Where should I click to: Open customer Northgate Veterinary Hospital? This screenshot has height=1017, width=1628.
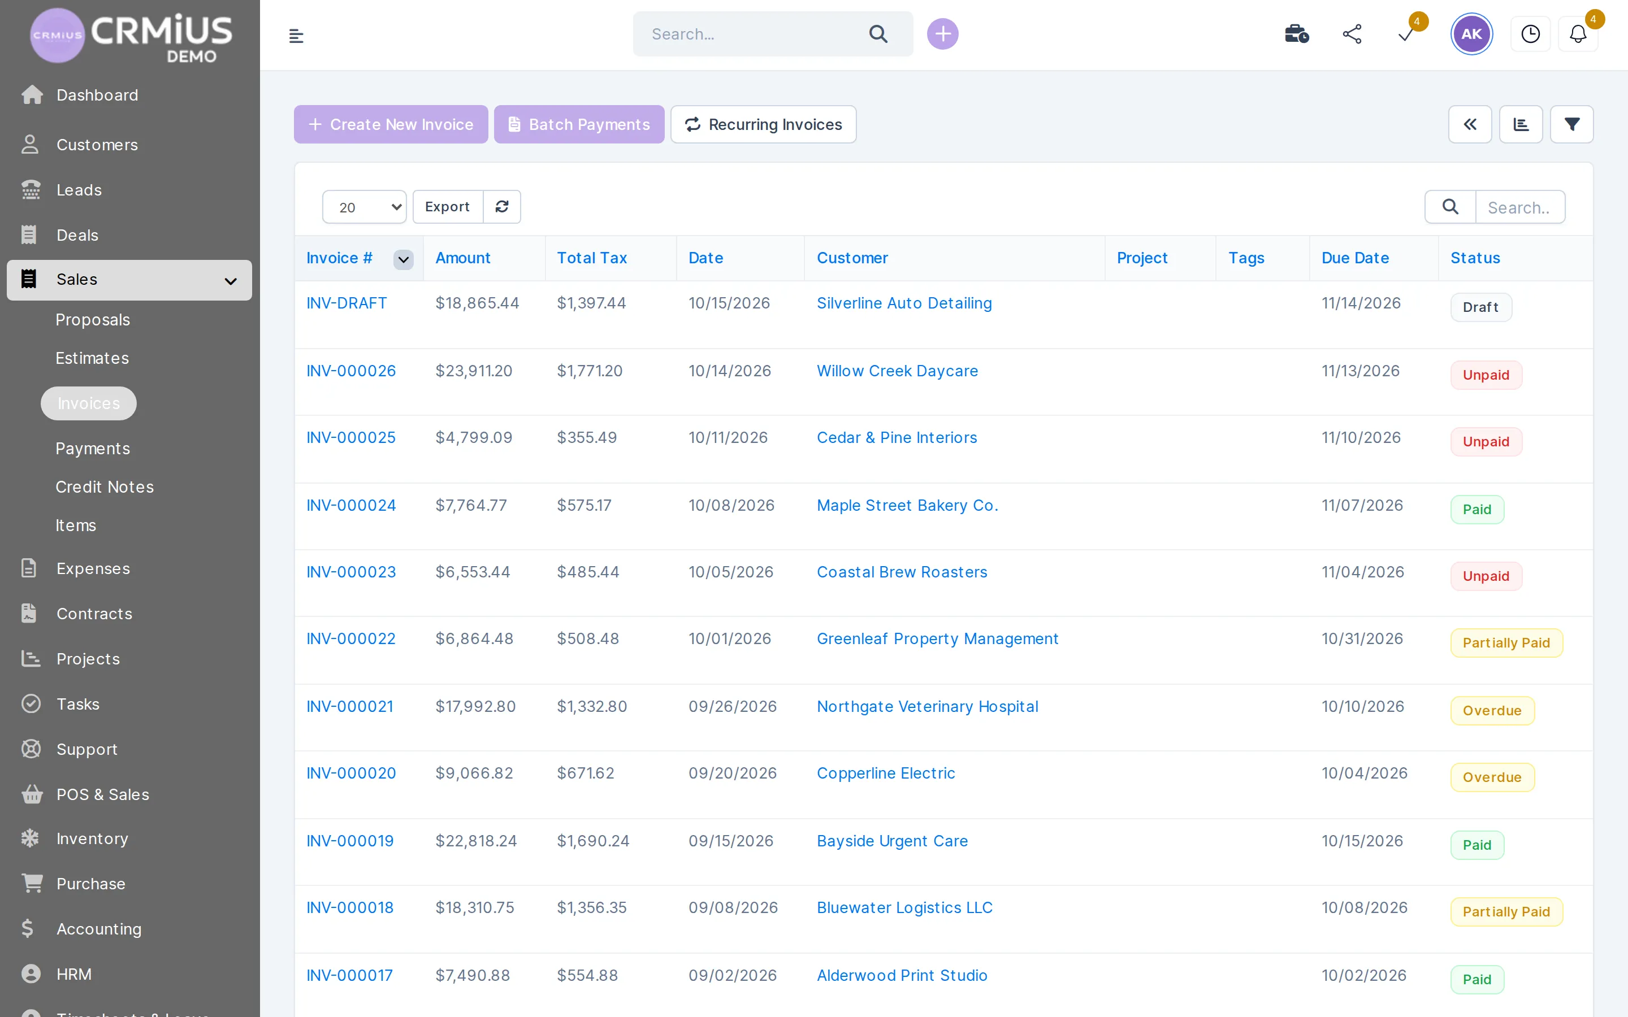tap(927, 706)
